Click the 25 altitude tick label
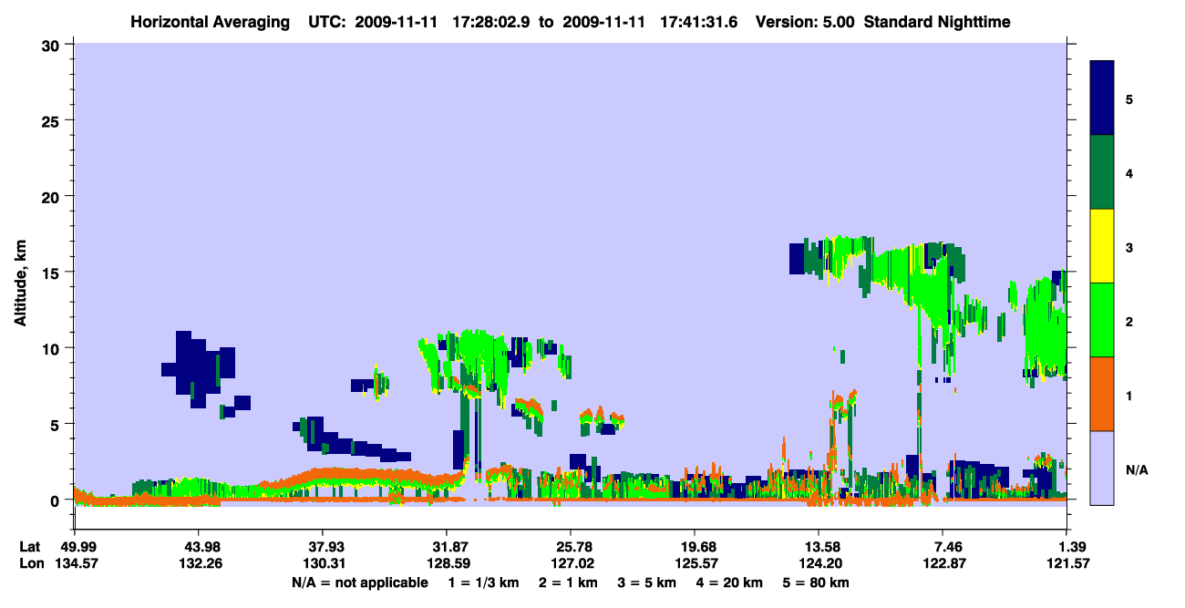Viewport: 1185px width, 608px height. [x=52, y=120]
